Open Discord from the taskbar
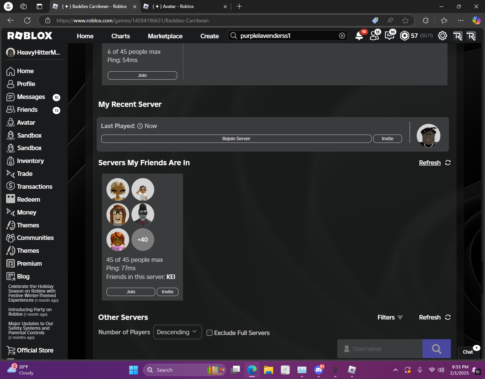485x379 pixels. [x=319, y=370]
